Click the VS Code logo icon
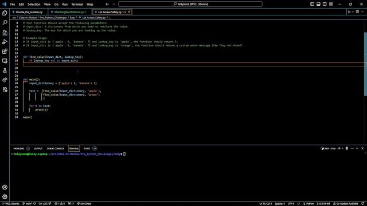Viewport: 367px width, 206px height. (x=5, y=4)
